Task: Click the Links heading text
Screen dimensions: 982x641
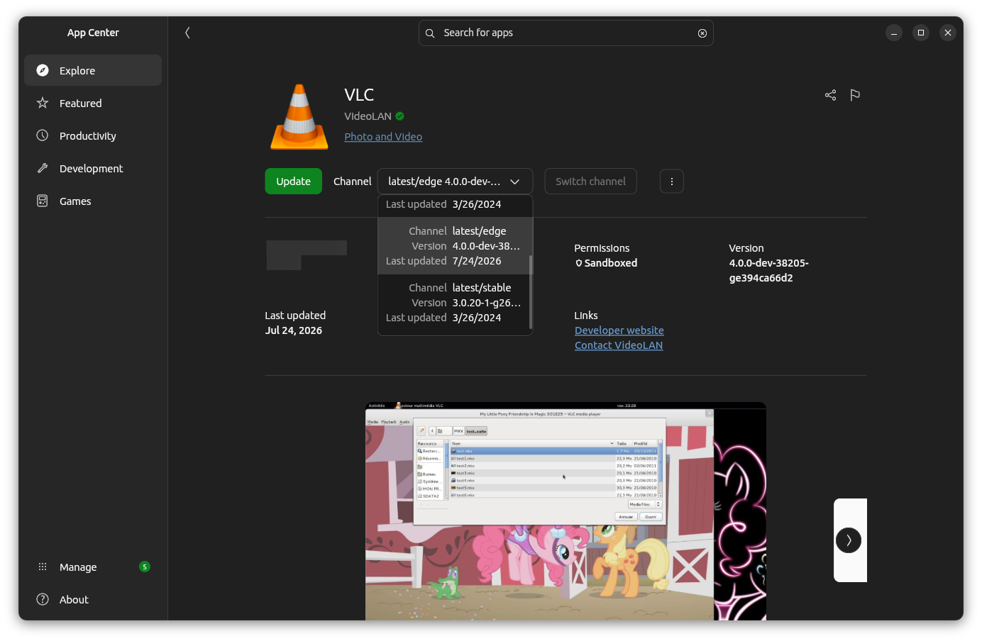Action: 586,316
